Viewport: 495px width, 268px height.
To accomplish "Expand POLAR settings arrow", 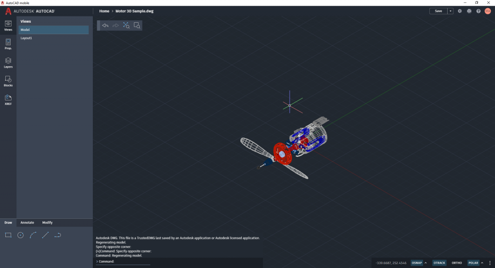I will 482,263.
